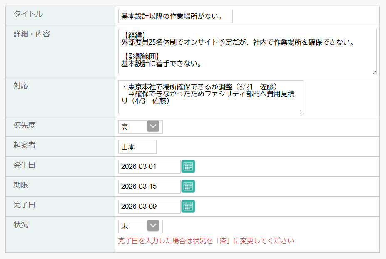Click the 状況 row label
The width and height of the screenshot is (386, 259).
(21, 225)
